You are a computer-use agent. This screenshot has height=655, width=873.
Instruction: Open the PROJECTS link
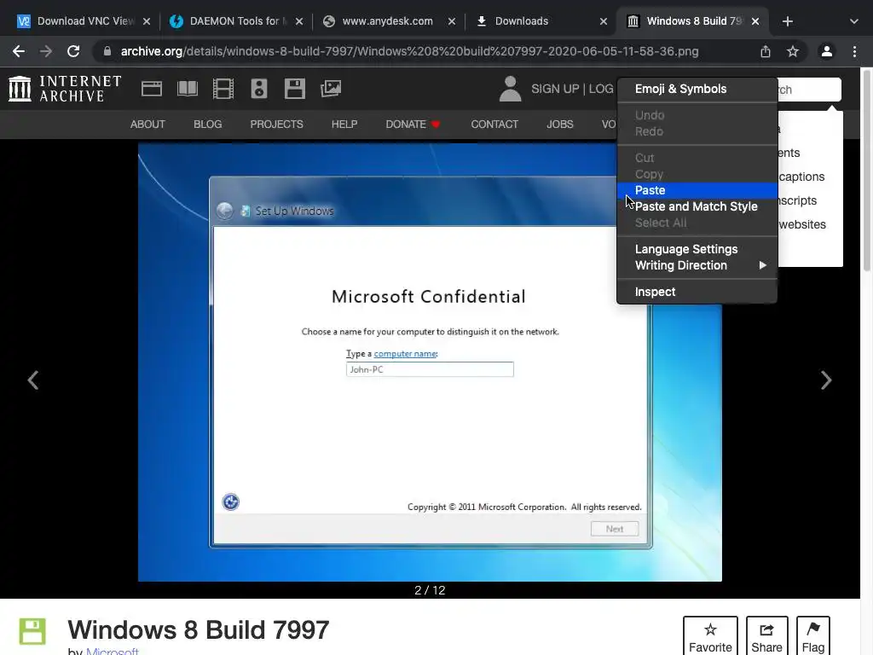(277, 125)
